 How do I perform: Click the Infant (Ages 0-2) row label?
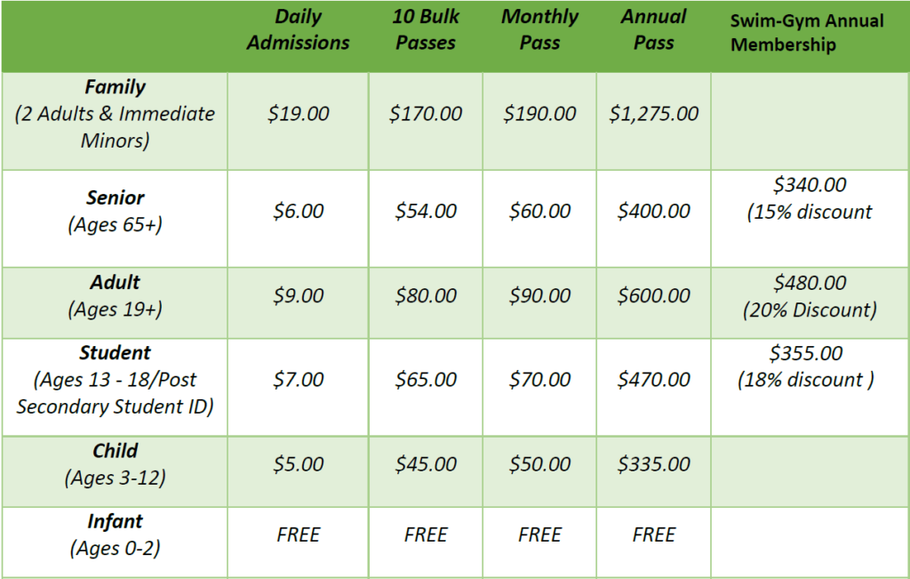click(115, 535)
